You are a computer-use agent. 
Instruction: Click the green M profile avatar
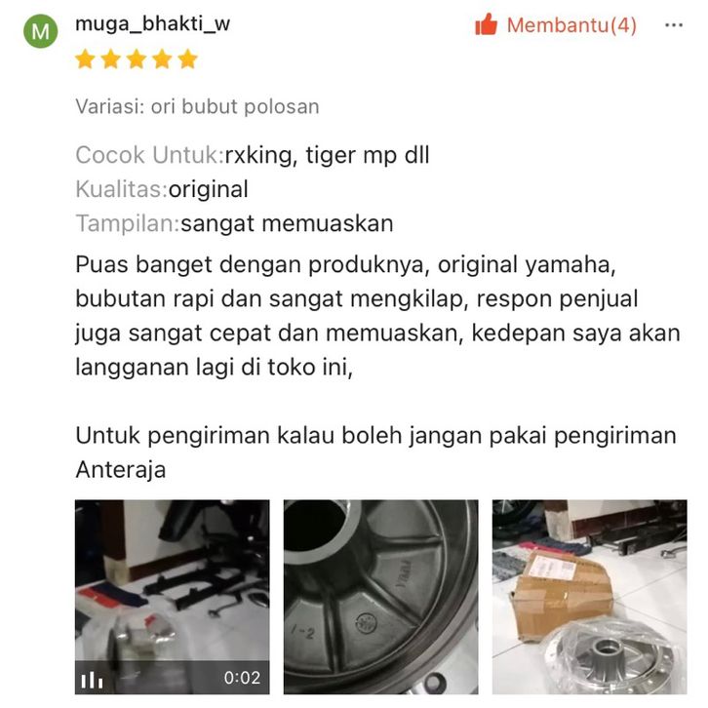(41, 31)
